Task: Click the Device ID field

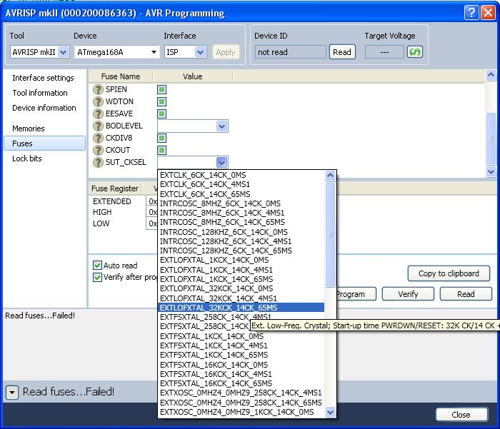Action: (x=291, y=52)
